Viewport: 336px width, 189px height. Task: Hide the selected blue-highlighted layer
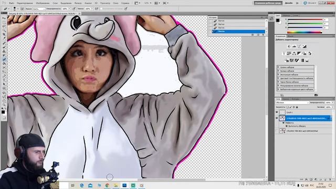coord(277,118)
